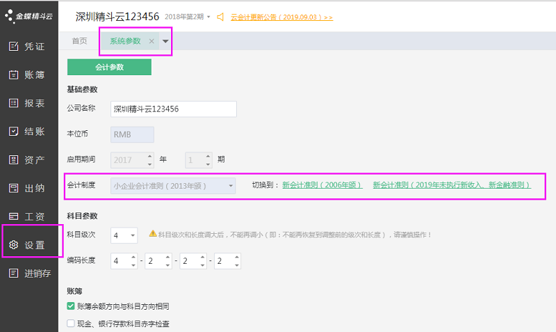Image resolution: width=556 pixels, height=332 pixels.
Task: Switch to 新会计准则（2006年颁）
Action: [322, 185]
